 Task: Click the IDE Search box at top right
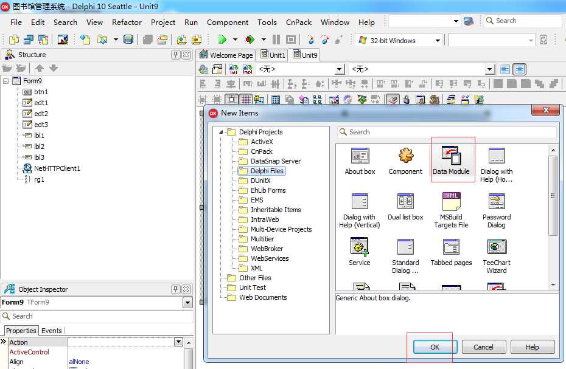[523, 21]
